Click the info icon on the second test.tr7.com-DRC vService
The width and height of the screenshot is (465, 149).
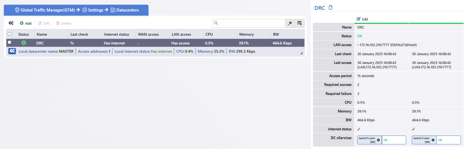[x=433, y=140]
